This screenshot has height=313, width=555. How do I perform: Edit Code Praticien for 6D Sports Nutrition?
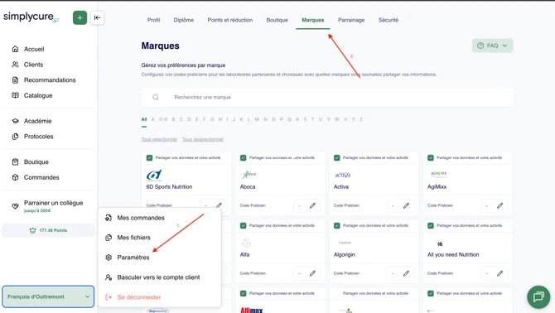pos(219,205)
